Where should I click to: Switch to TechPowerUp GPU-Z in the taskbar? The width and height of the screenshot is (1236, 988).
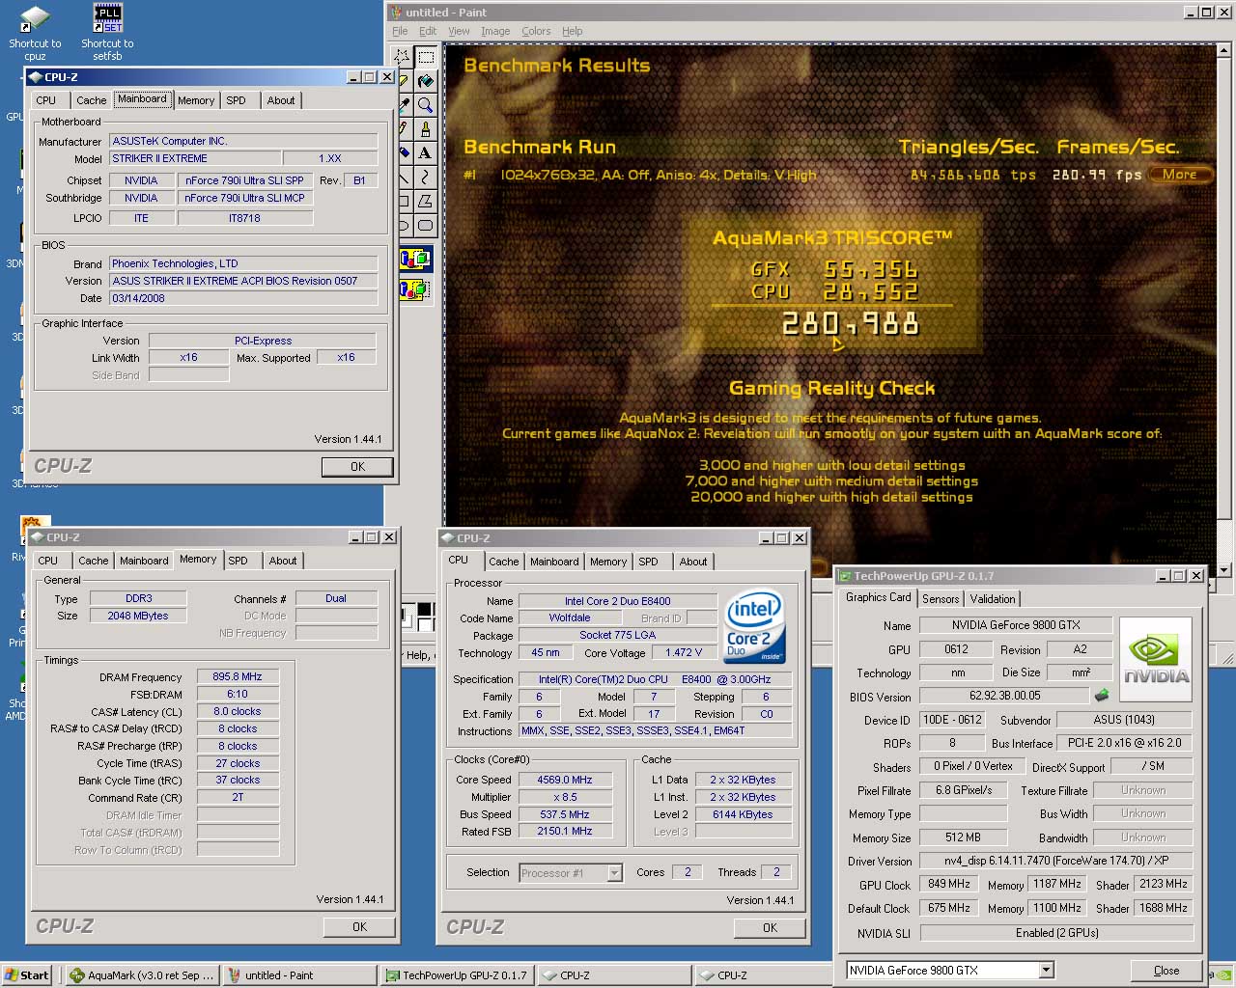[457, 975]
